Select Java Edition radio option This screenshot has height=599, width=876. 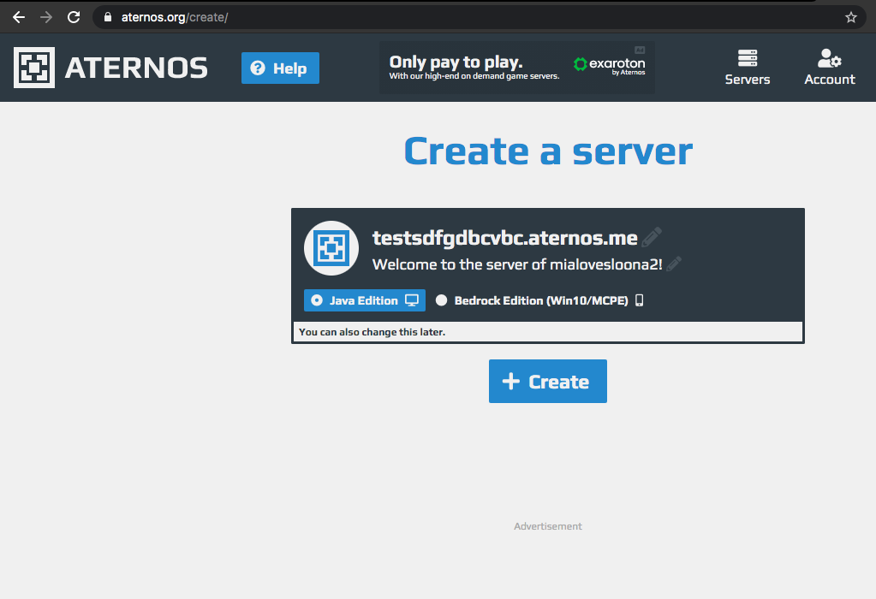tap(365, 300)
